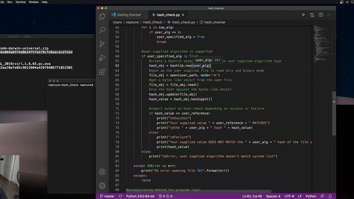Open the editor More Actions menu
Image resolution: width=354 pixels, height=199 pixels.
329,15
